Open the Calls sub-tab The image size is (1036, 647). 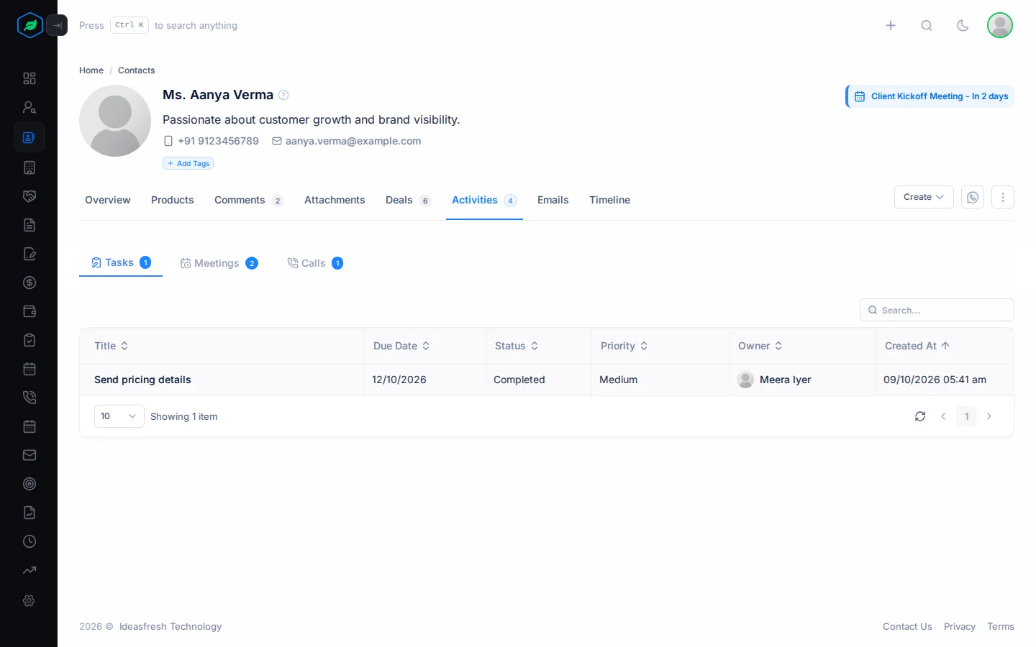tap(315, 263)
